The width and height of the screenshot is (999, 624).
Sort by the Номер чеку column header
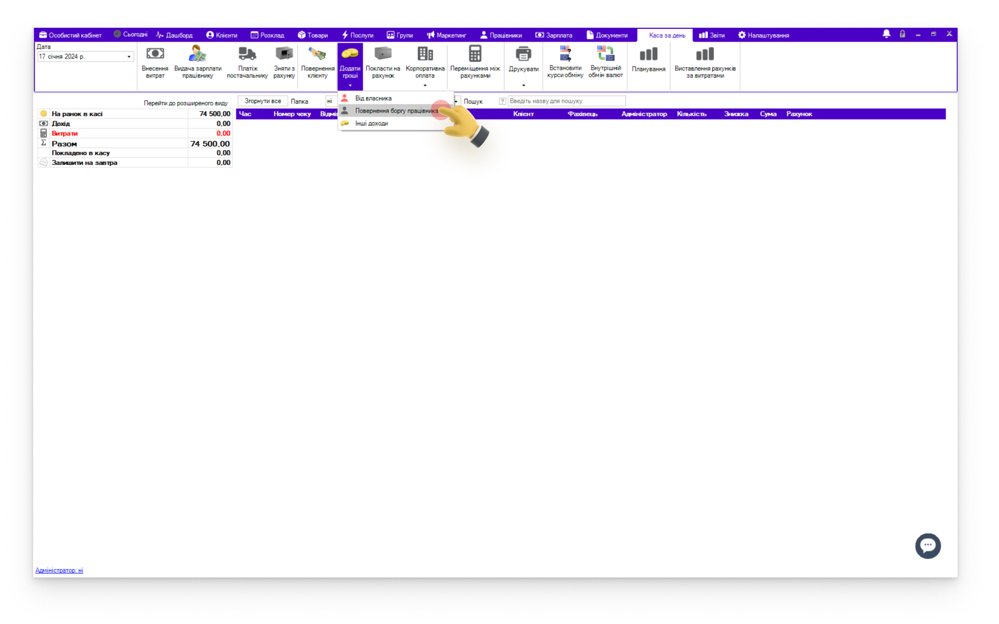292,114
